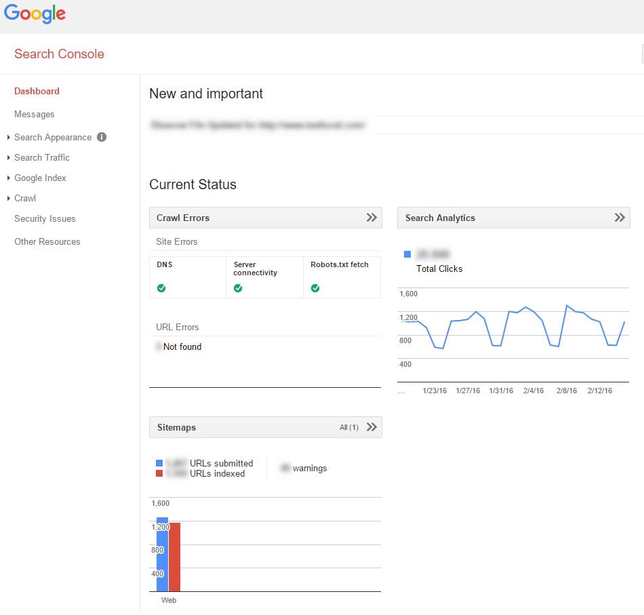Click the warnings label in Sitemaps
Image resolution: width=644 pixels, height=615 pixels.
[x=310, y=469]
